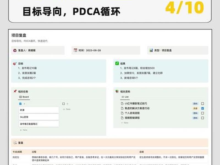The width and height of the screenshot is (220, 165).
Task: Click the 项目复盘 page title
Action: point(19,35)
